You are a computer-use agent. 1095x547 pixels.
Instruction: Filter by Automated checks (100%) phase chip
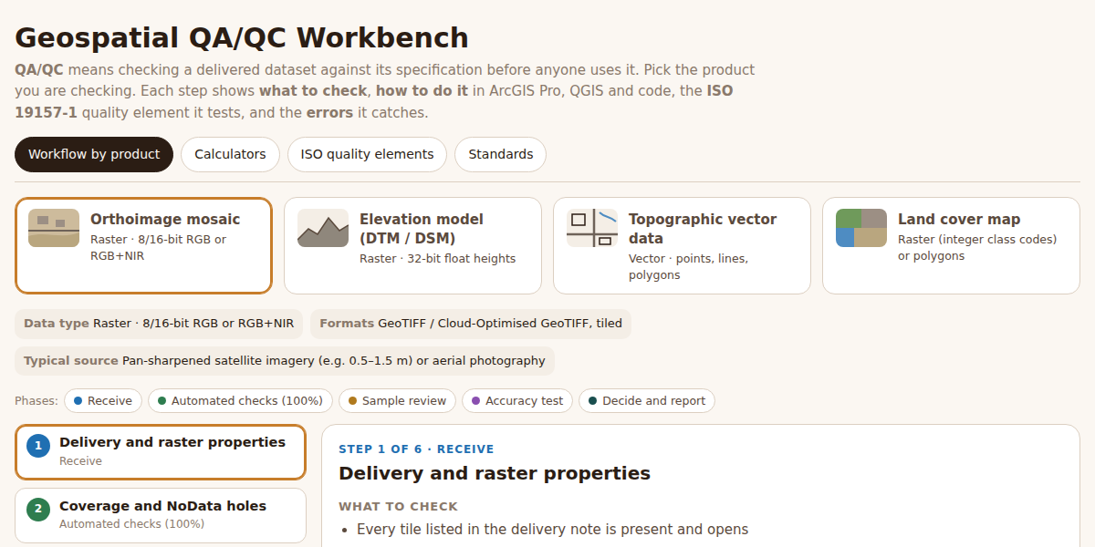[240, 401]
